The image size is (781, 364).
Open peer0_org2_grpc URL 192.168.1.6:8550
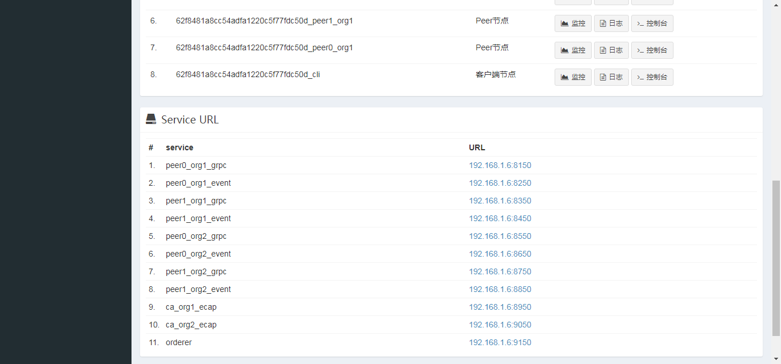pyautogui.click(x=500, y=237)
